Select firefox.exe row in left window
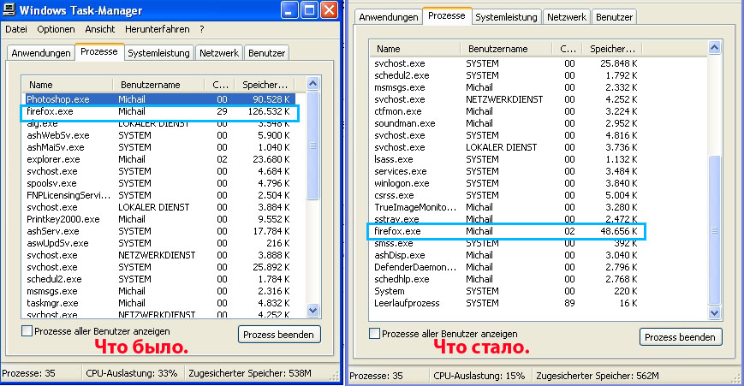Screen dimensions: 744x386 (159, 111)
